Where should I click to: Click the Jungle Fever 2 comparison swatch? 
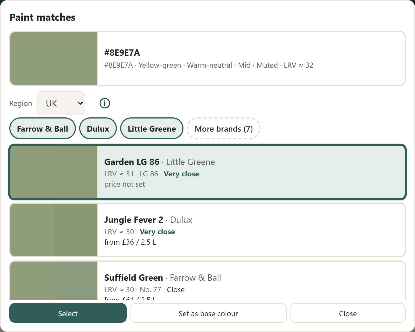click(x=54, y=230)
